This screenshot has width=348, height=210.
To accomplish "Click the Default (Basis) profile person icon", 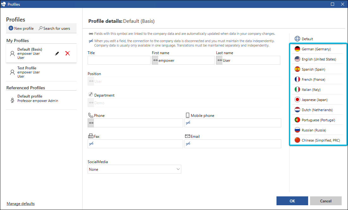I will tap(12, 53).
